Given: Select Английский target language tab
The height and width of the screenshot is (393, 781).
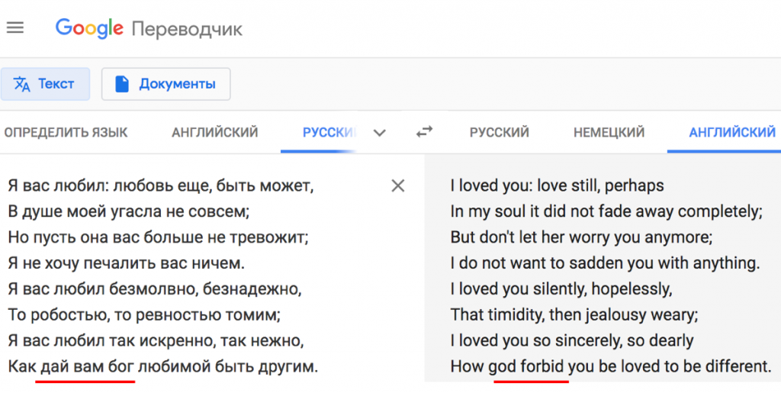Looking at the screenshot, I should [732, 133].
